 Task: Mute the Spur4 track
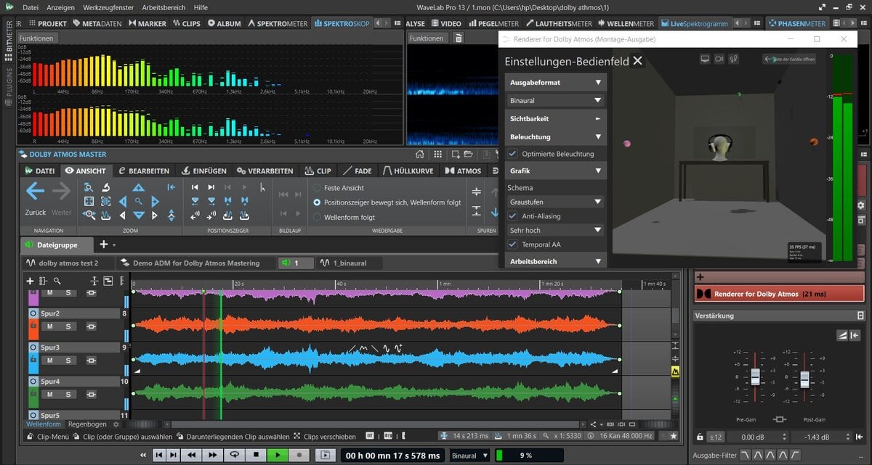point(50,394)
